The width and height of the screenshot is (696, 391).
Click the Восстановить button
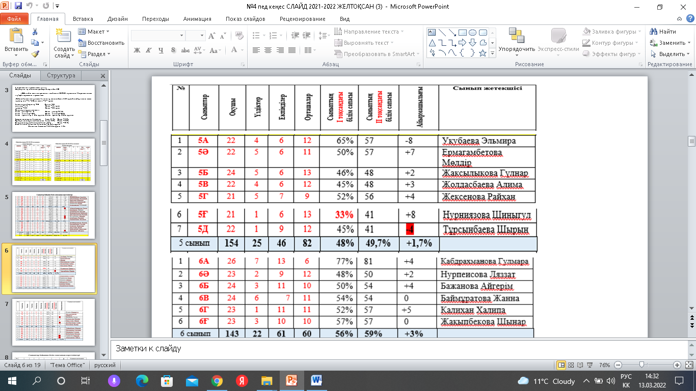tap(101, 43)
